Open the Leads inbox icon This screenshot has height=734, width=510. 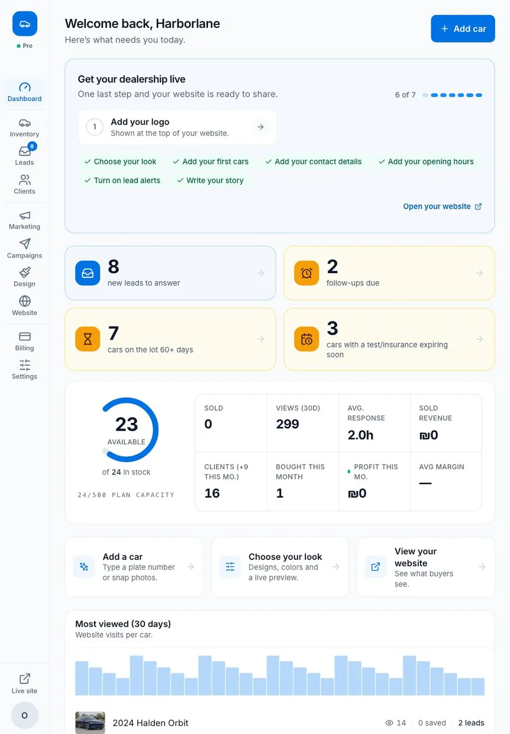click(x=24, y=151)
